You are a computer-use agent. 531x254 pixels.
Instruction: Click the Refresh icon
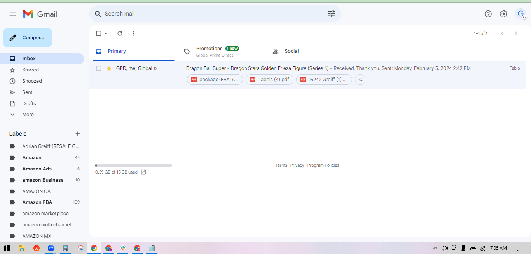pyautogui.click(x=120, y=33)
